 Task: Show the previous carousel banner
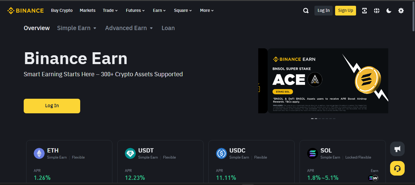pyautogui.click(x=263, y=81)
